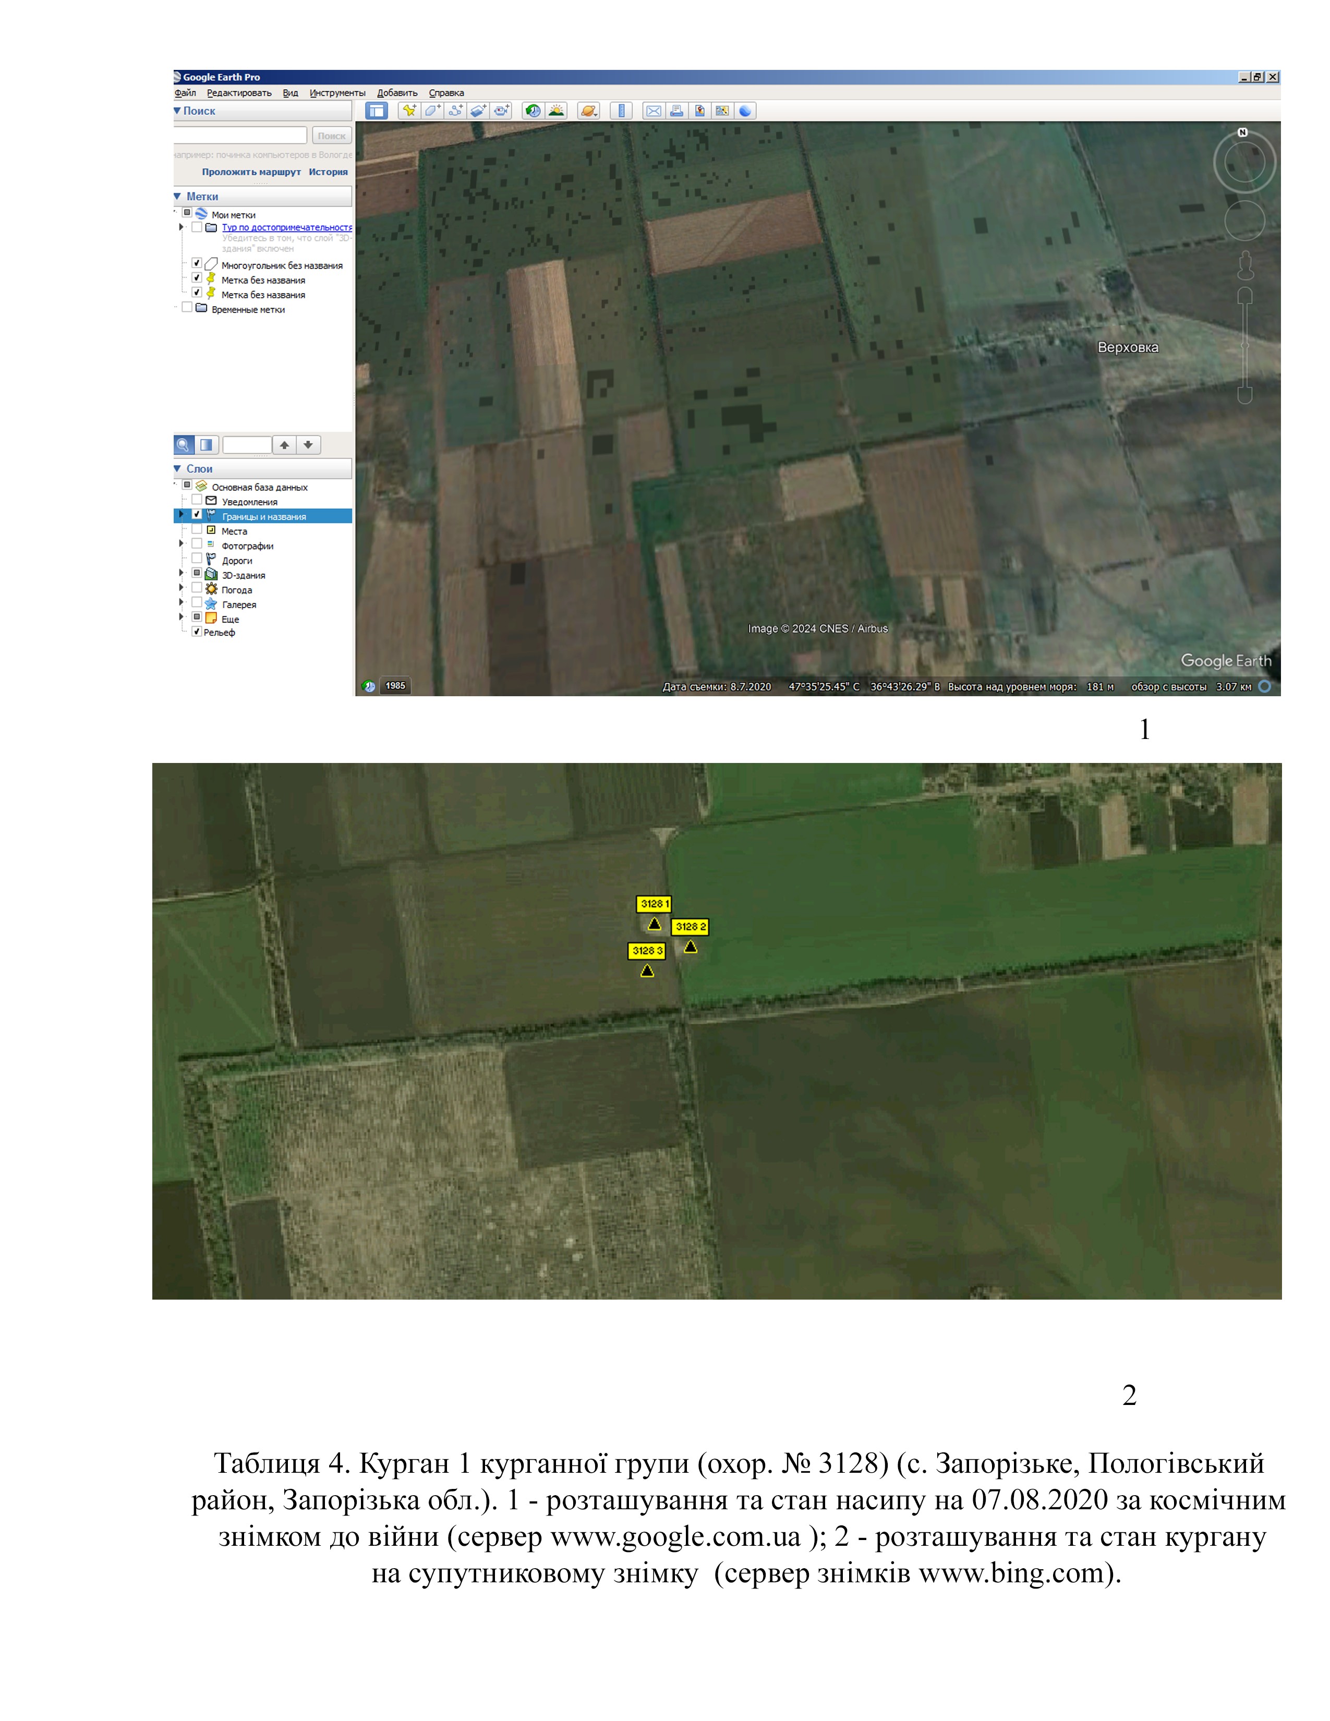The image size is (1330, 1721).
Task: Collapse the Слои panel triangle
Action: click(177, 468)
